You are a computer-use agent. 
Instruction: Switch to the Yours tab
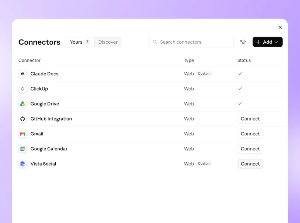[x=80, y=42]
